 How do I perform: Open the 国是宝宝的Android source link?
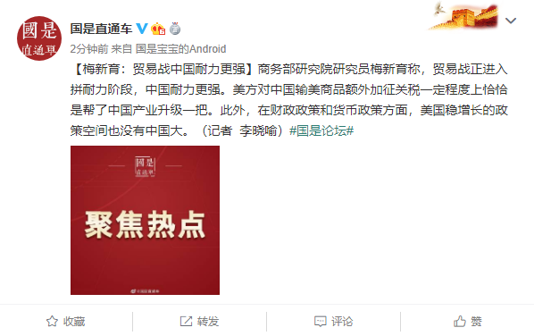click(181, 49)
